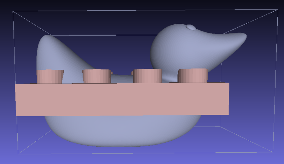Image resolution: width=284 pixels, height=164 pixels.
Task: Click the pink brick's front face center
Action: coord(122,99)
